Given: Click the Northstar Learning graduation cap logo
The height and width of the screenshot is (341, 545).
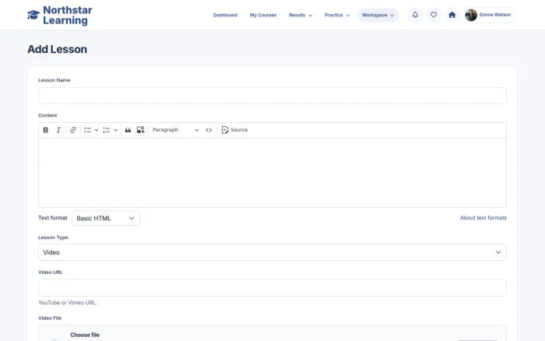Looking at the screenshot, I should pos(33,15).
